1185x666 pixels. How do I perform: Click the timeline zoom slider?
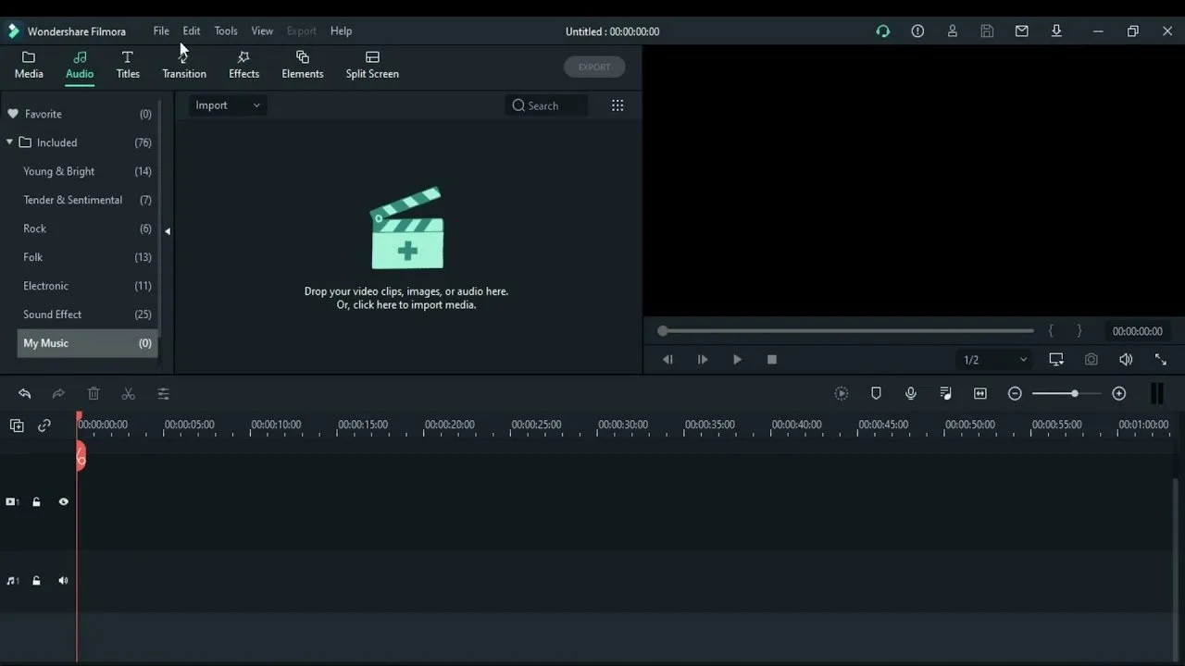click(1066, 394)
